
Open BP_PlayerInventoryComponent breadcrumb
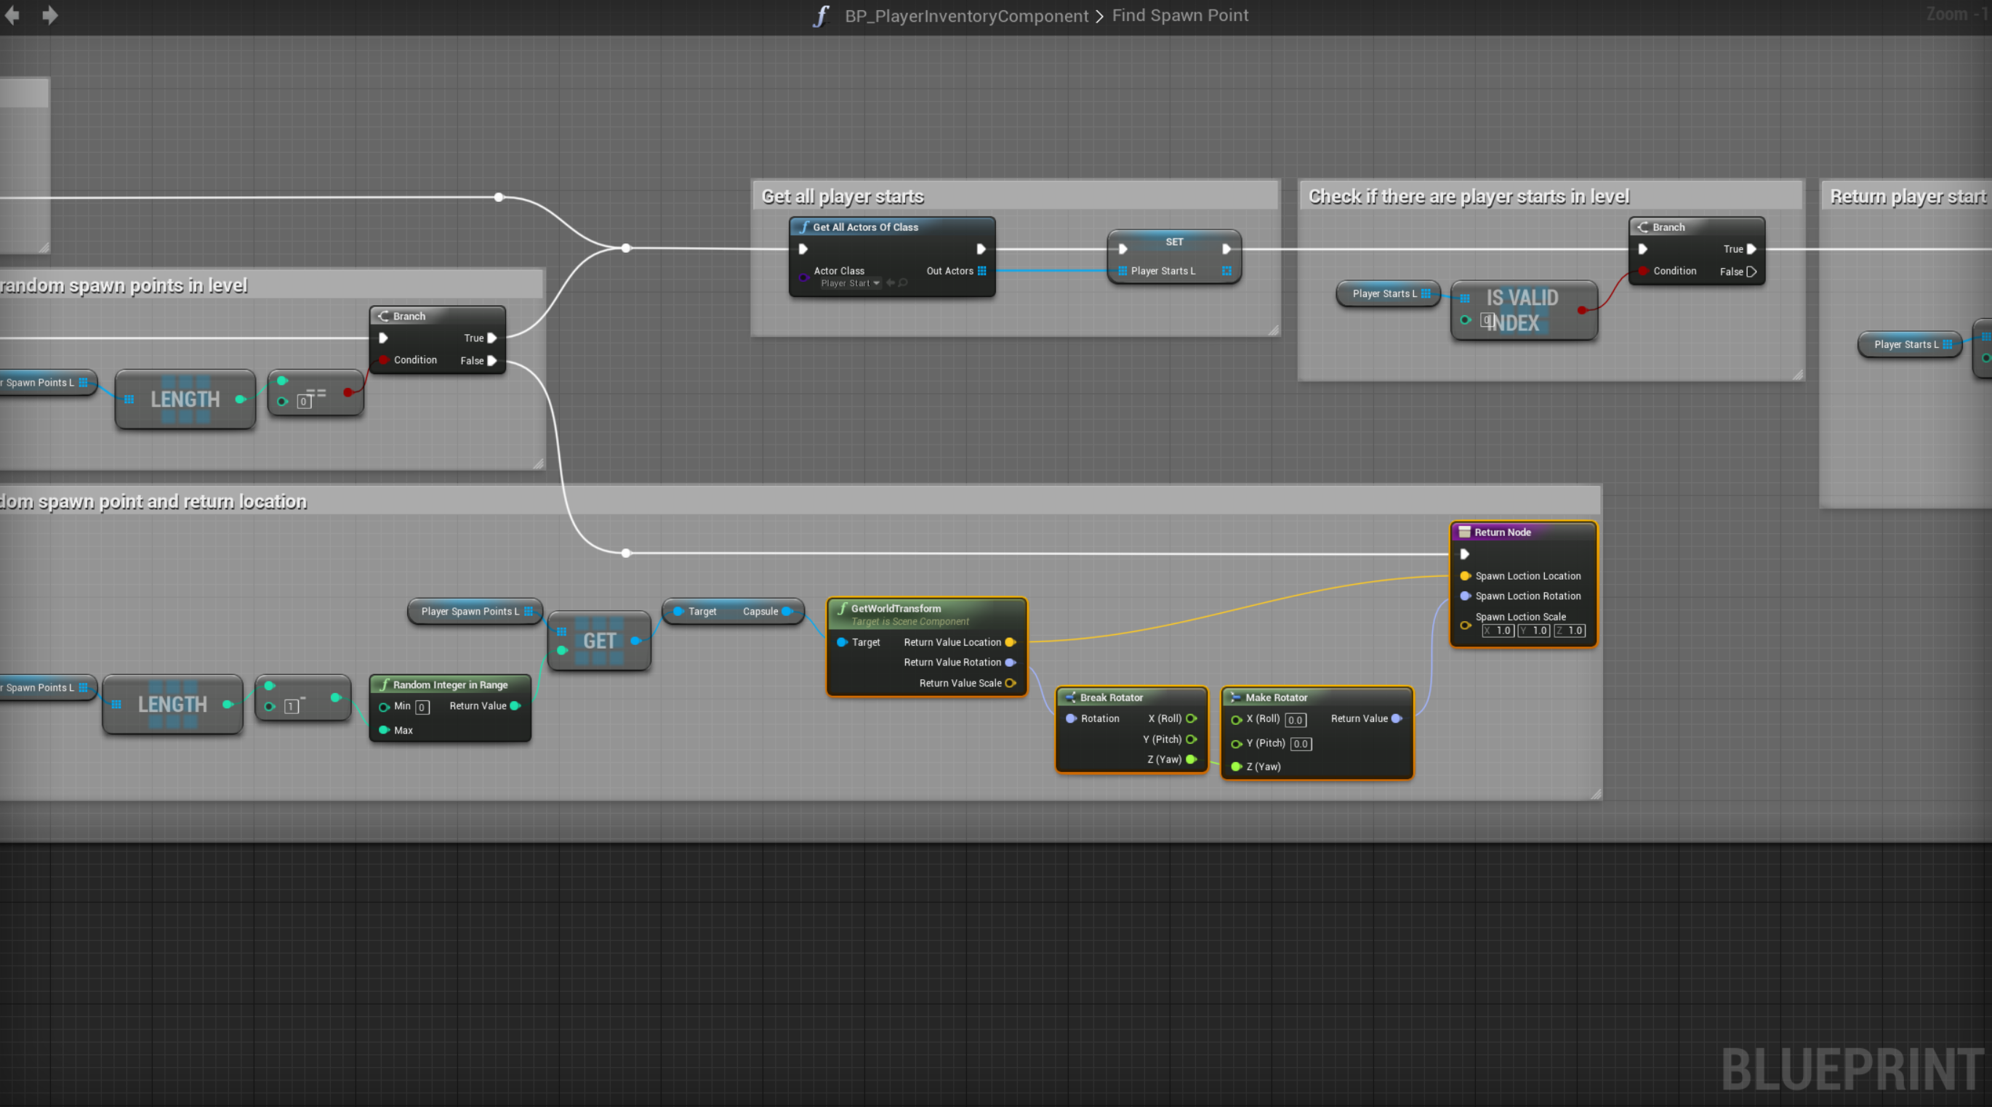tap(966, 15)
